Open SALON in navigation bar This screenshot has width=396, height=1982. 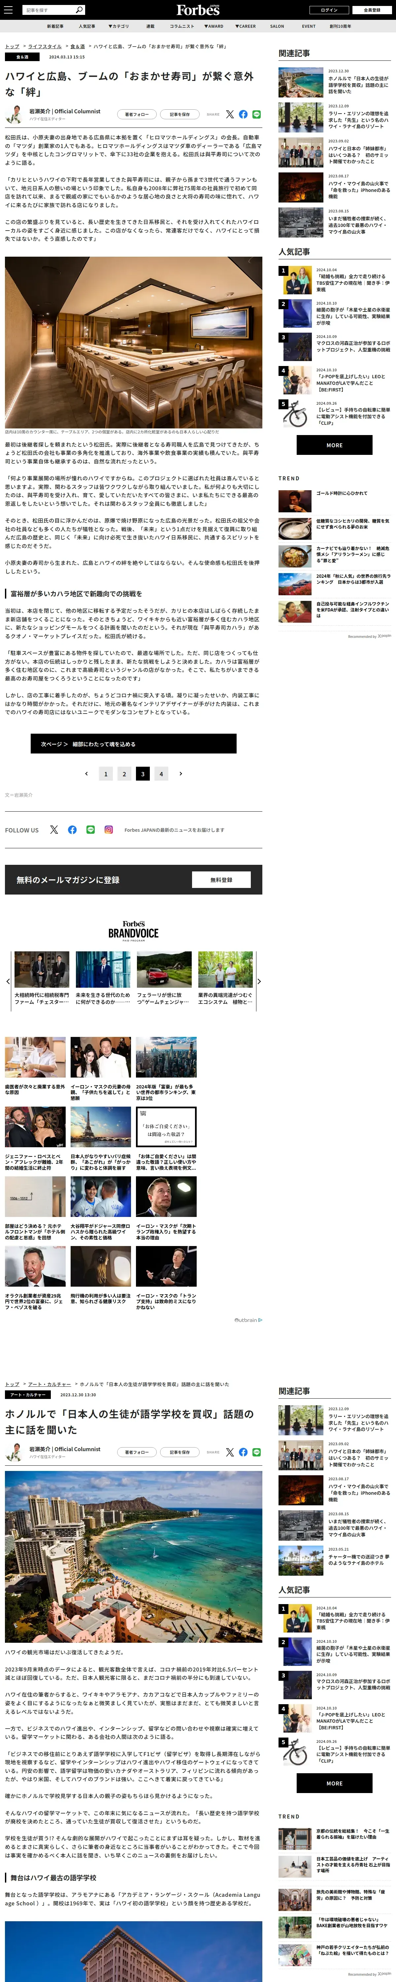[x=277, y=26]
